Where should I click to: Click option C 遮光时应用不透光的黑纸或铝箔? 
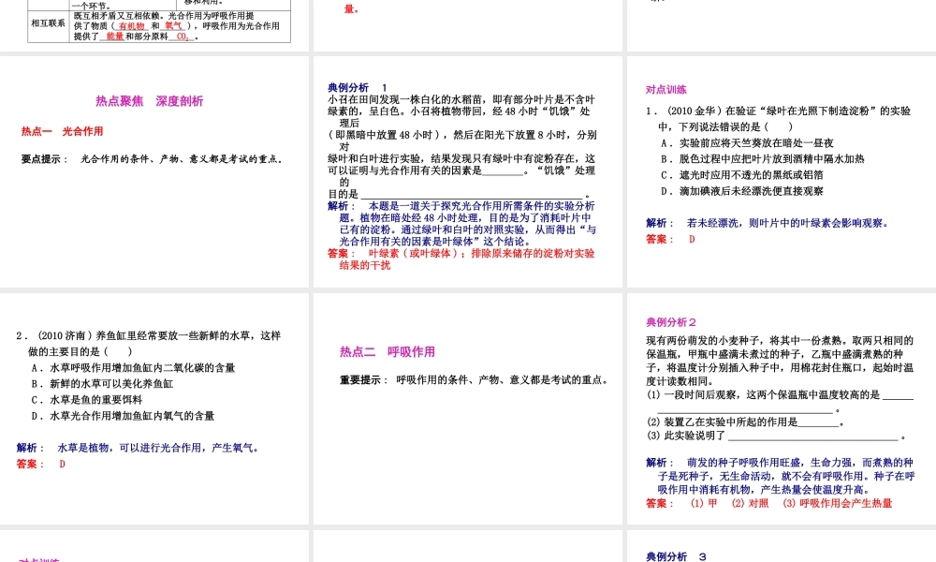point(742,175)
